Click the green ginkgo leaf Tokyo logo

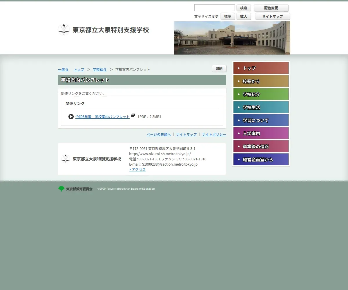(61, 189)
